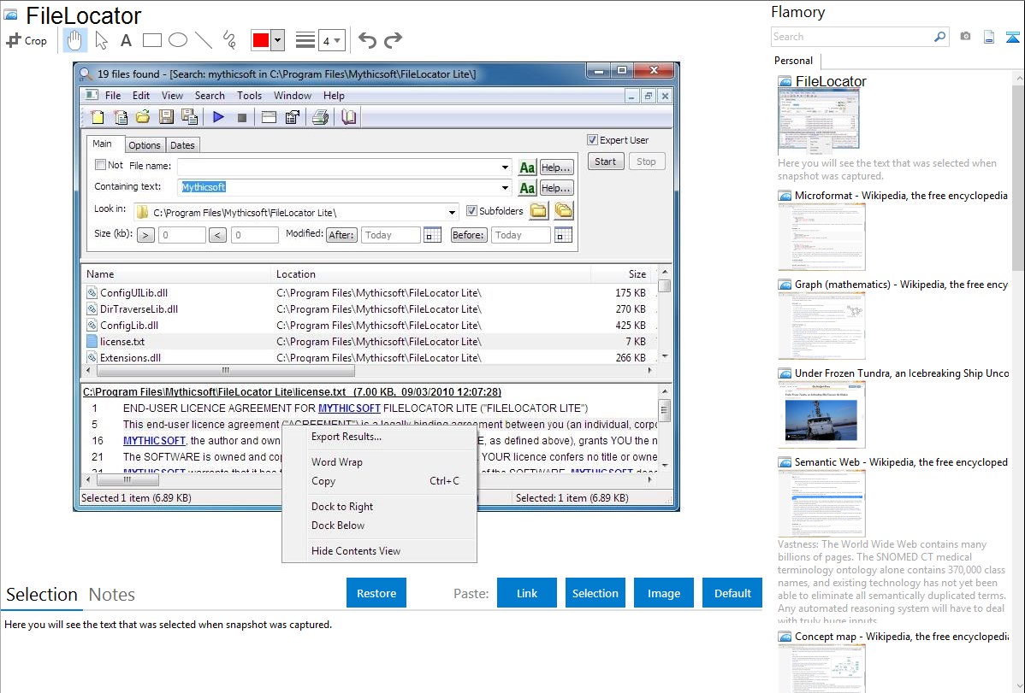Screen dimensions: 1025x693
Task: Click the Save floppy toolbar icon in FileLocator
Action: point(166,118)
